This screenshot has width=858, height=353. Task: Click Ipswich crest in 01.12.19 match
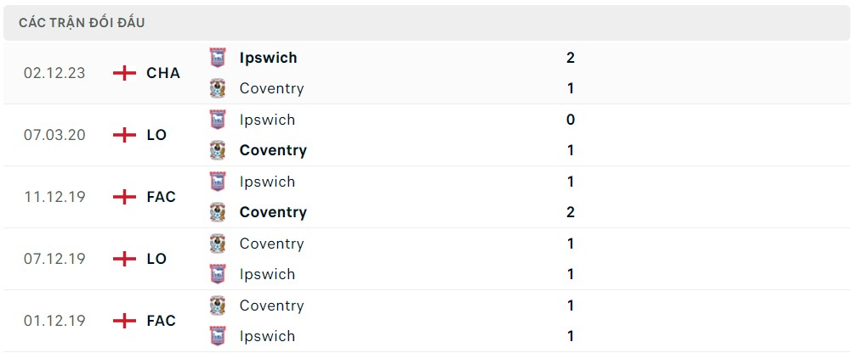pyautogui.click(x=218, y=336)
